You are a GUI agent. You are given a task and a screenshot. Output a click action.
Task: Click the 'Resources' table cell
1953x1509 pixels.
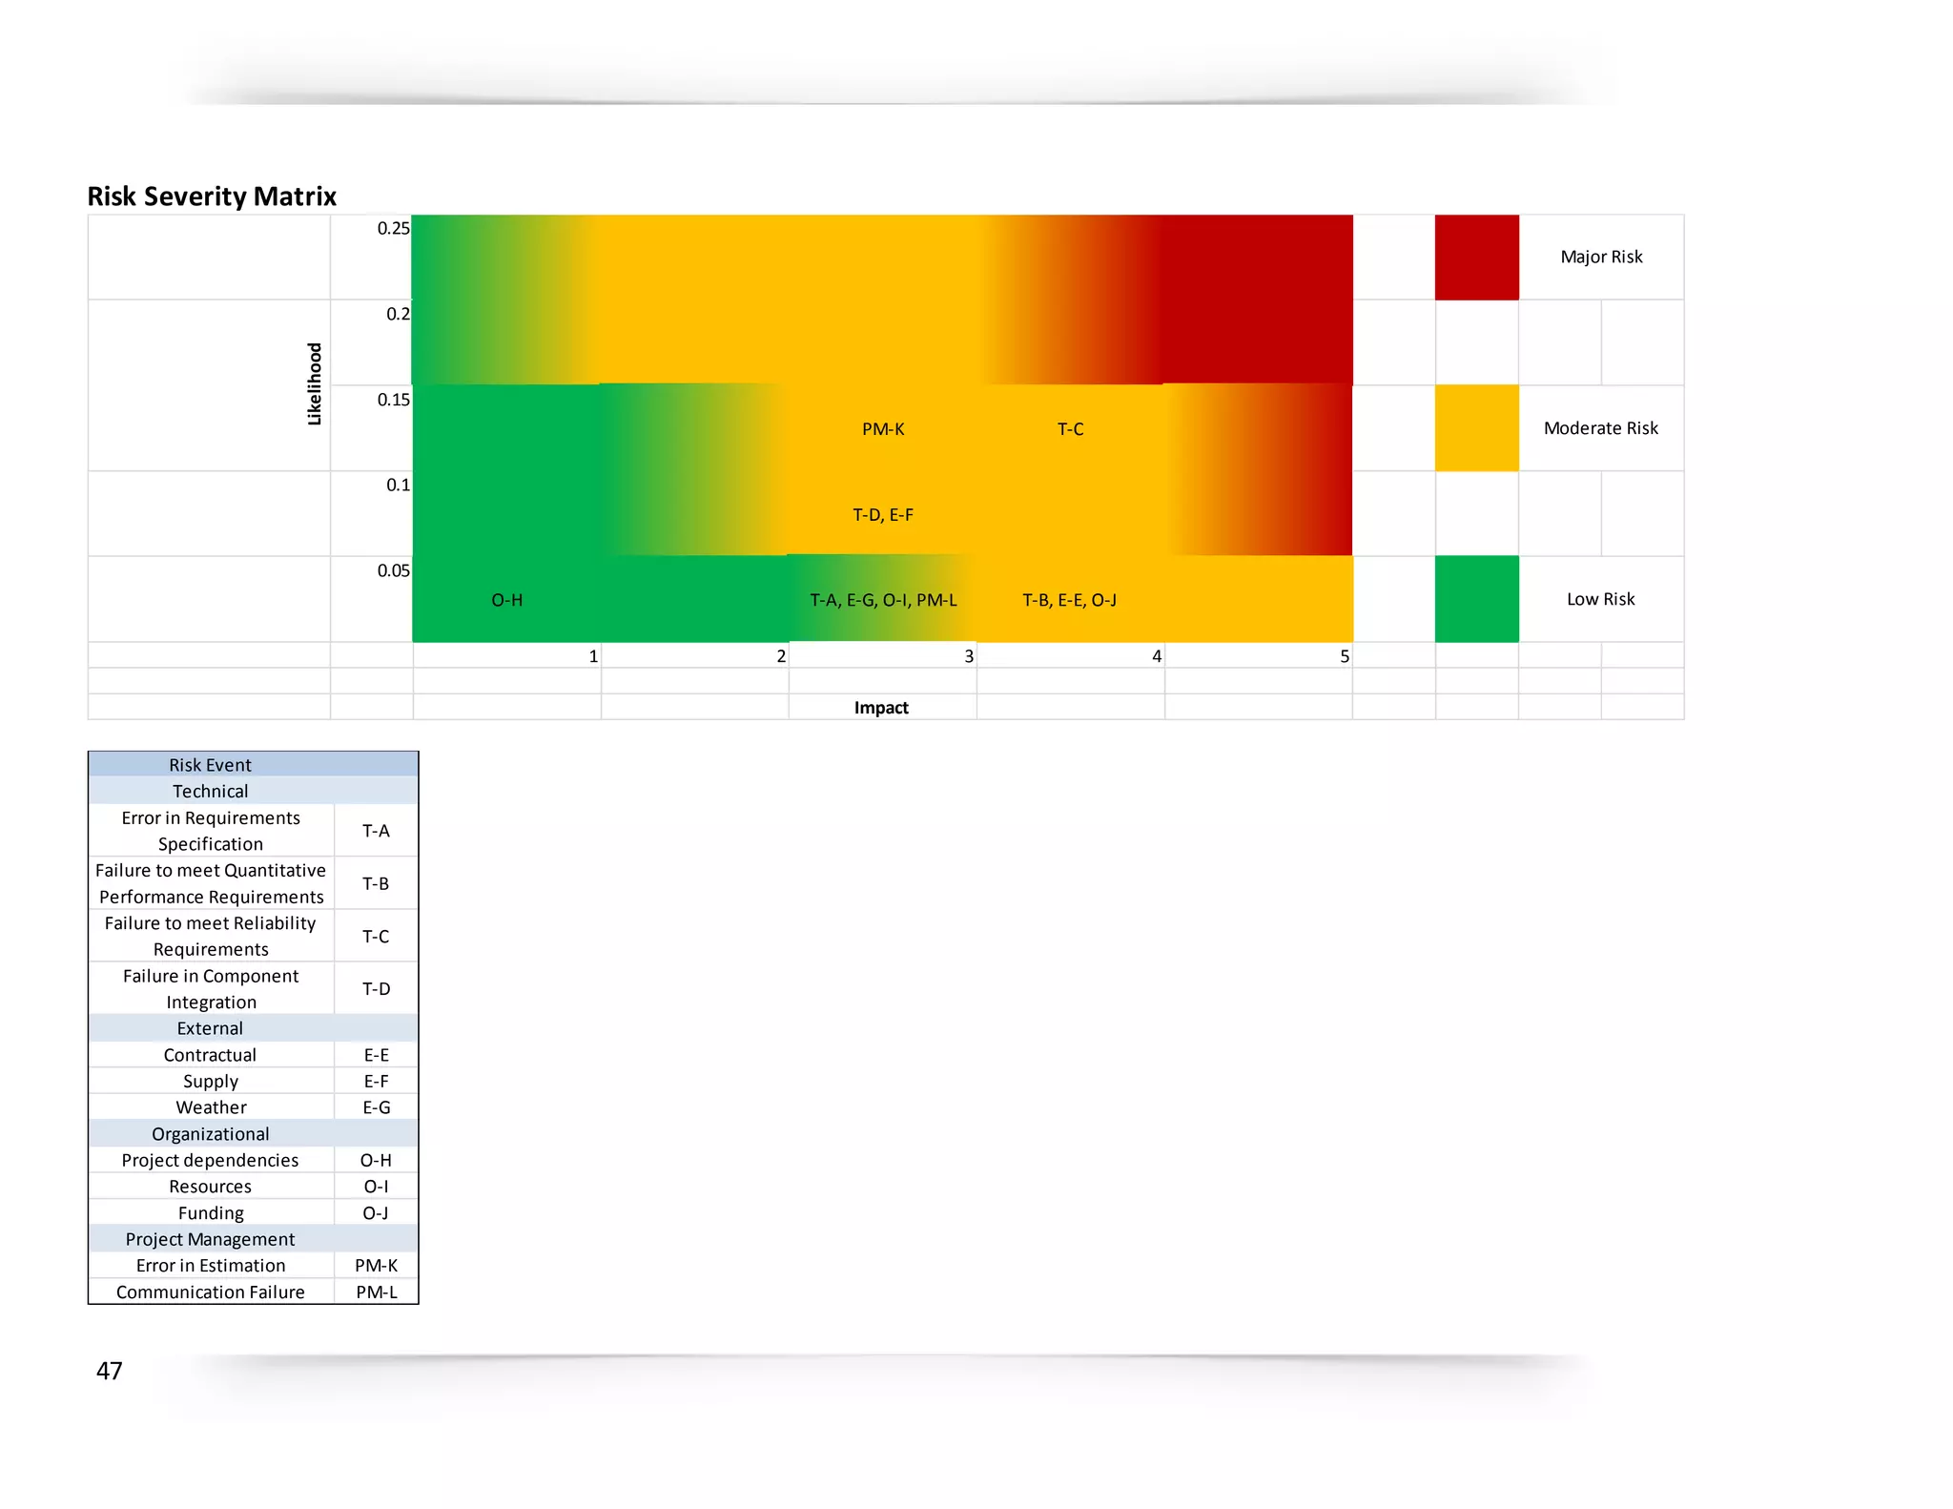(211, 1187)
